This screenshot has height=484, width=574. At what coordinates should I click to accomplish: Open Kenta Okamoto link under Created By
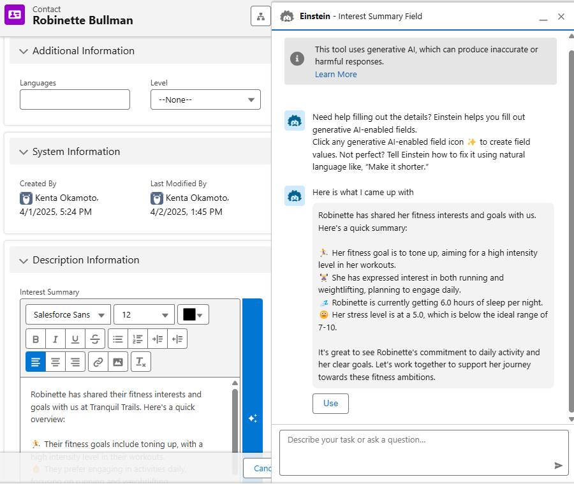pyautogui.click(x=66, y=198)
